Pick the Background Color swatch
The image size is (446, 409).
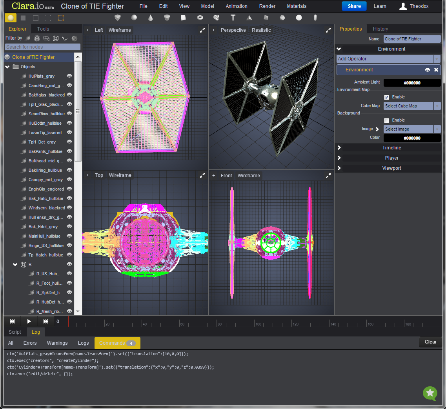[412, 138]
